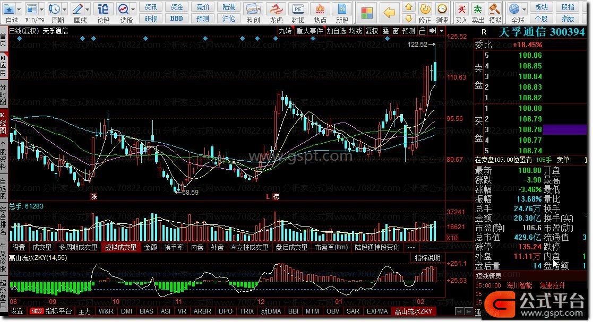Click the 陆港 toolbar button
This screenshot has width=593, height=322.
(228, 7)
